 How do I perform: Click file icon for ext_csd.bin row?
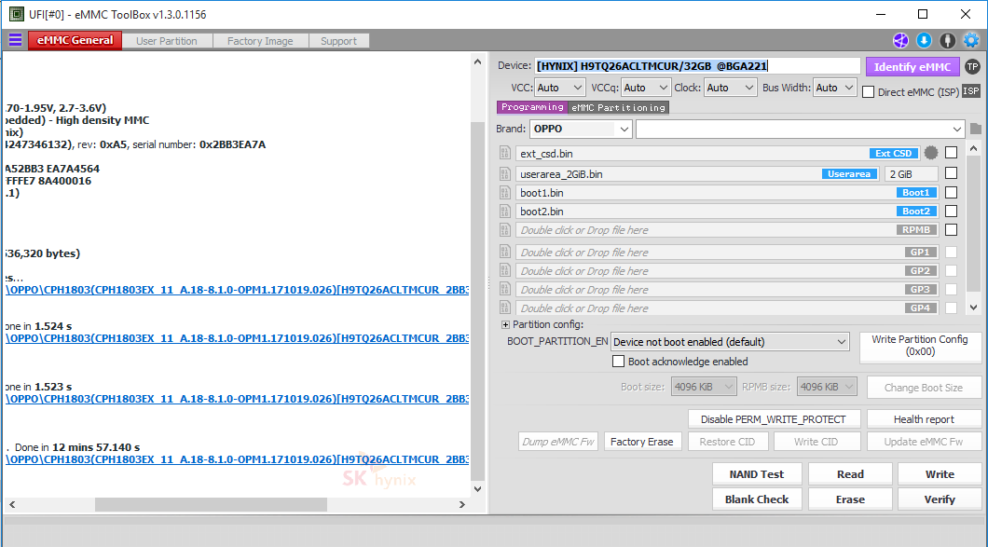pos(504,153)
